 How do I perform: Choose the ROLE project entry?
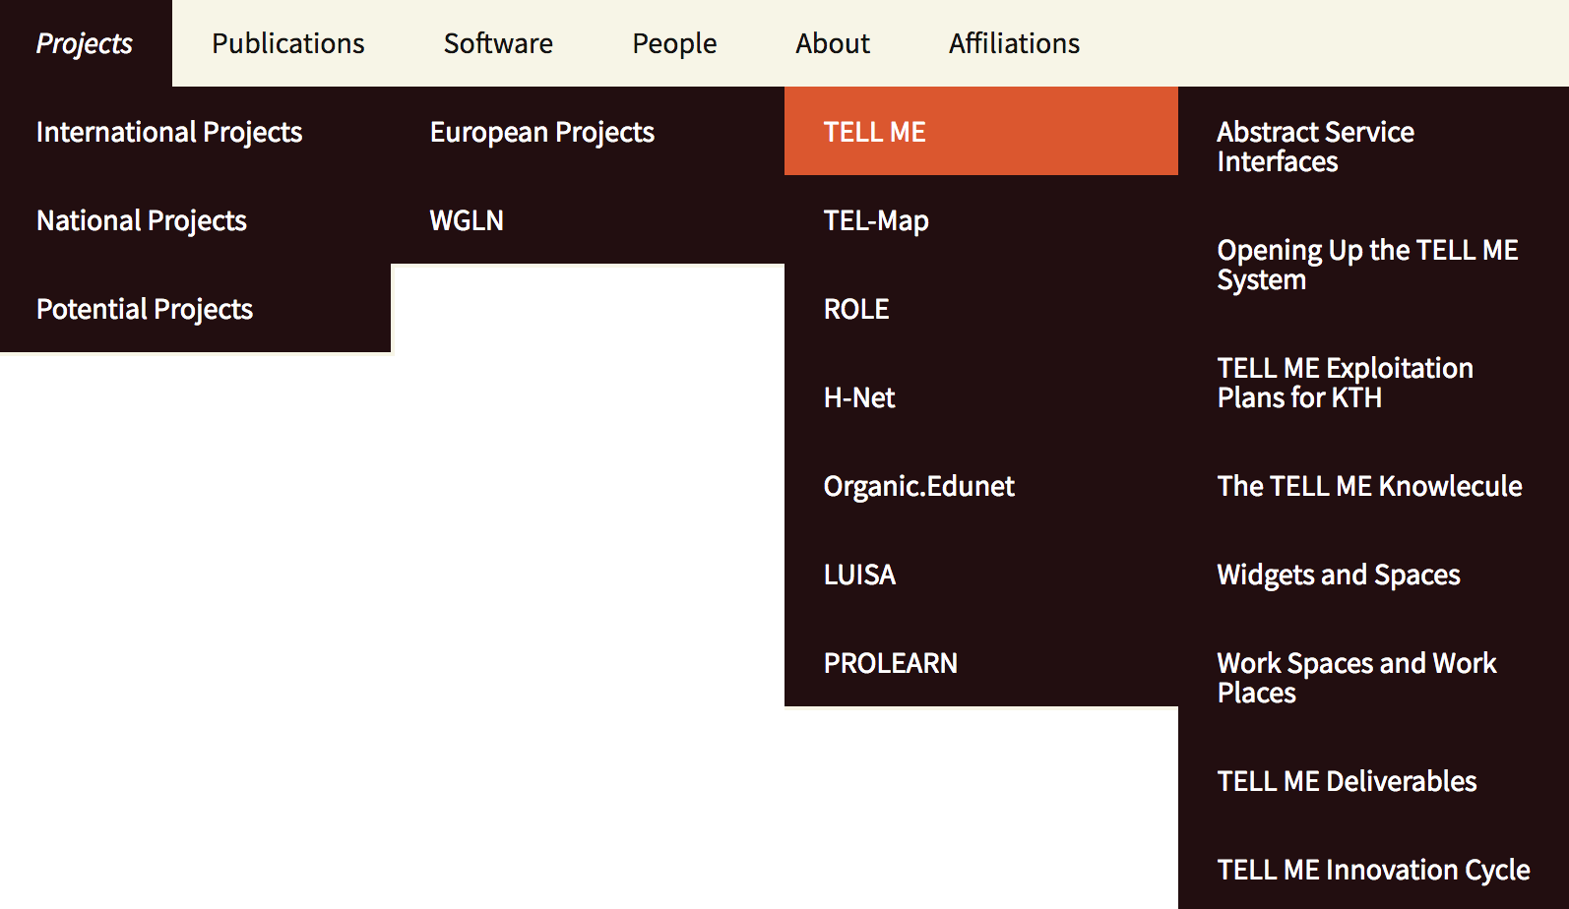click(856, 309)
